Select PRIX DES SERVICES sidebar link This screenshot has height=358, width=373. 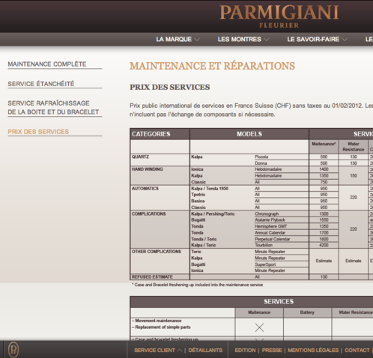click(38, 132)
